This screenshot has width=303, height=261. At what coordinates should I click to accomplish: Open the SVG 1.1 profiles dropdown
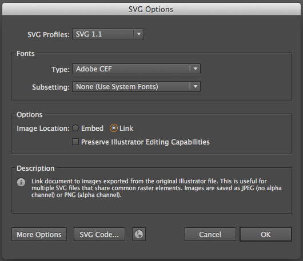click(x=108, y=34)
